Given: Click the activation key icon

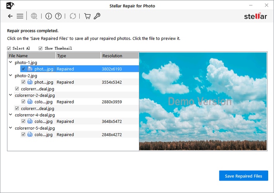Looking at the screenshot, I should click(97, 16).
